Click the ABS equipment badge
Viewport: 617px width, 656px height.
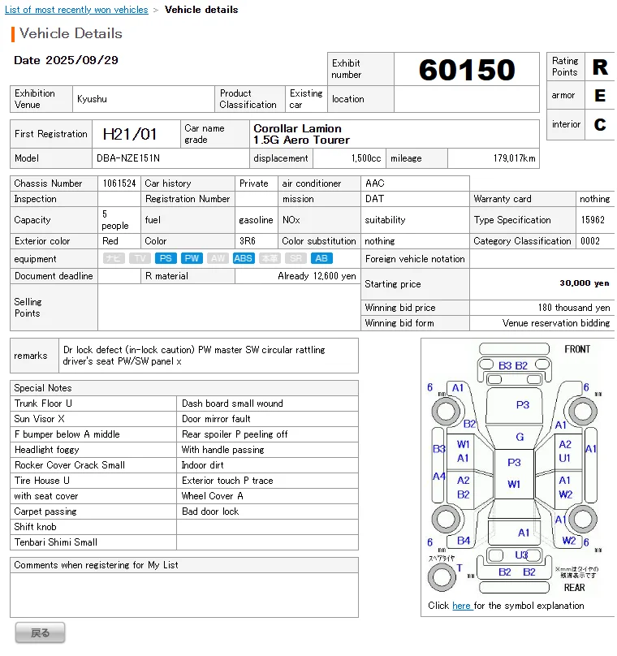243,258
